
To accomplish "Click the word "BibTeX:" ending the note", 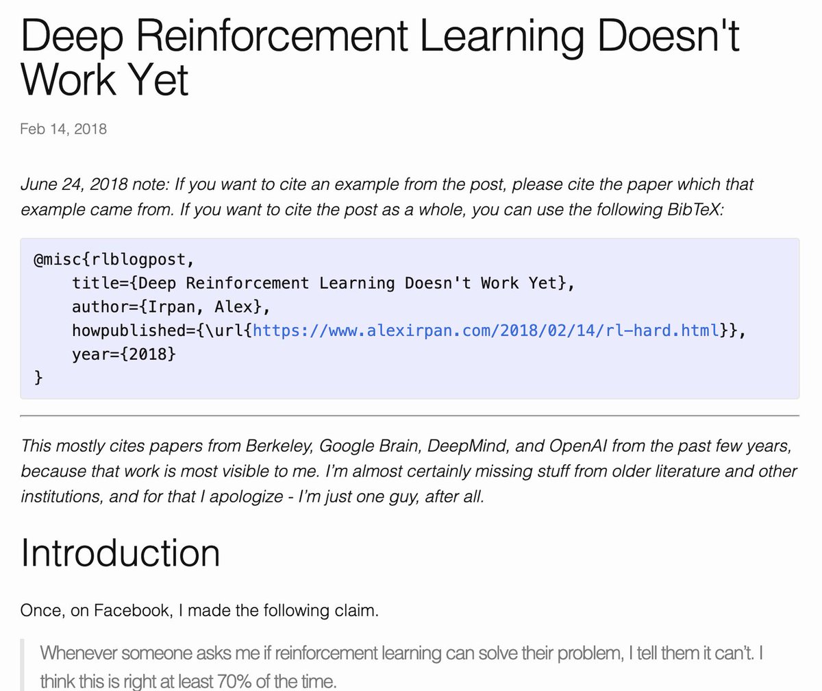I will click(x=695, y=208).
